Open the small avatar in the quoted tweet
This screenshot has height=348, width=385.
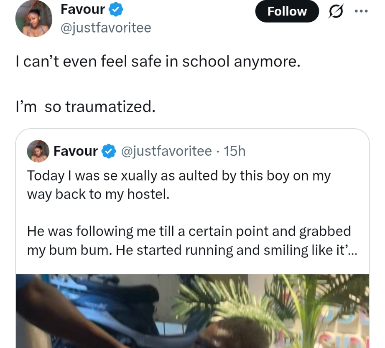coord(38,151)
